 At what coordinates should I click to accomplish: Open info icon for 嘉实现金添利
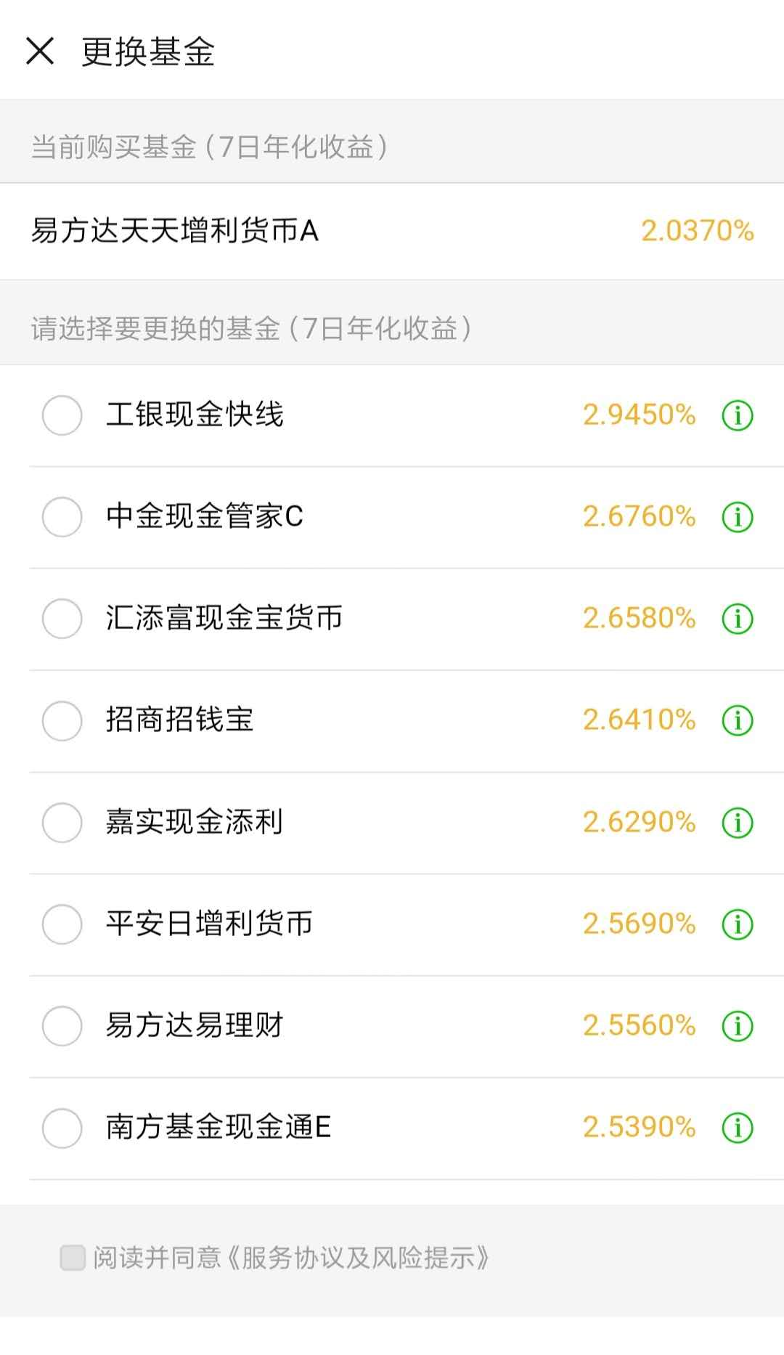[x=738, y=823]
